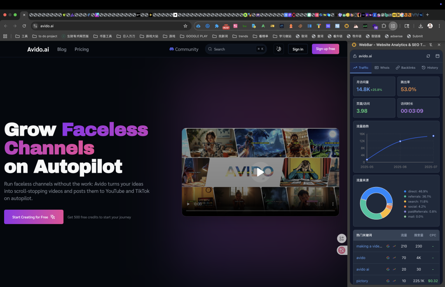Click the 生财有术网页版 bookmark

[75, 36]
